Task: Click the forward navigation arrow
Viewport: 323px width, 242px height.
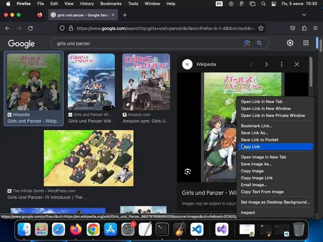Action: 19,28
